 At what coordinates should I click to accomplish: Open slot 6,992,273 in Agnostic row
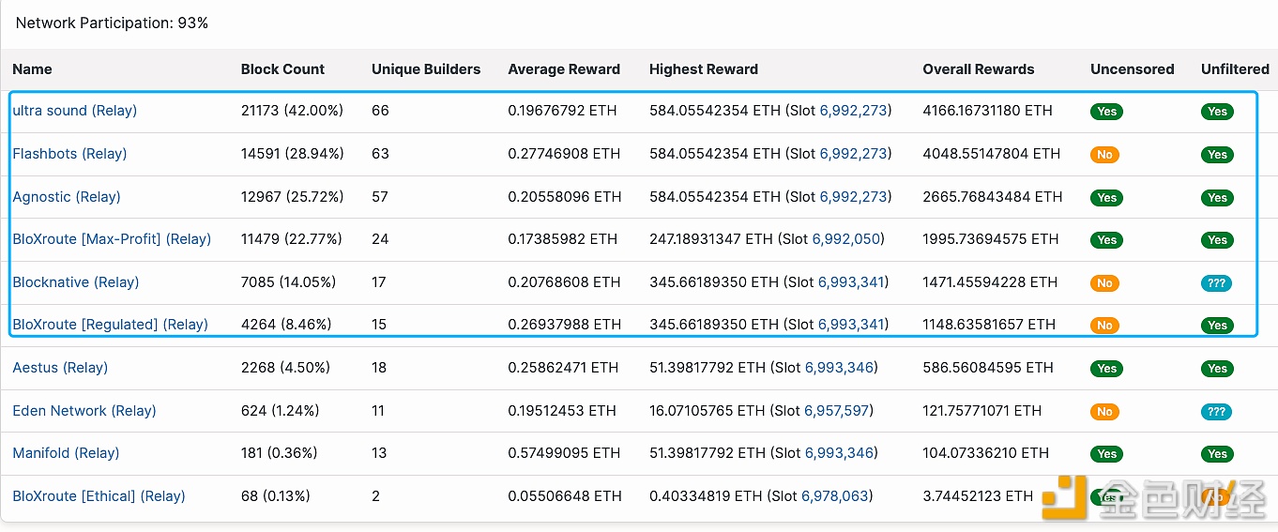853,197
